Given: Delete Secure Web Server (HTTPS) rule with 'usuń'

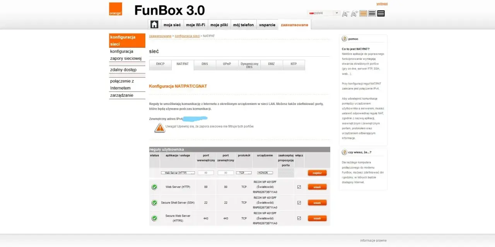Looking at the screenshot, I should [x=317, y=218].
